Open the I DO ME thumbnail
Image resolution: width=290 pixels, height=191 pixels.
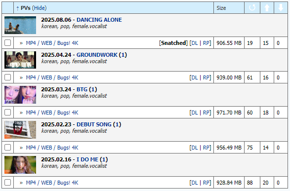20,165
